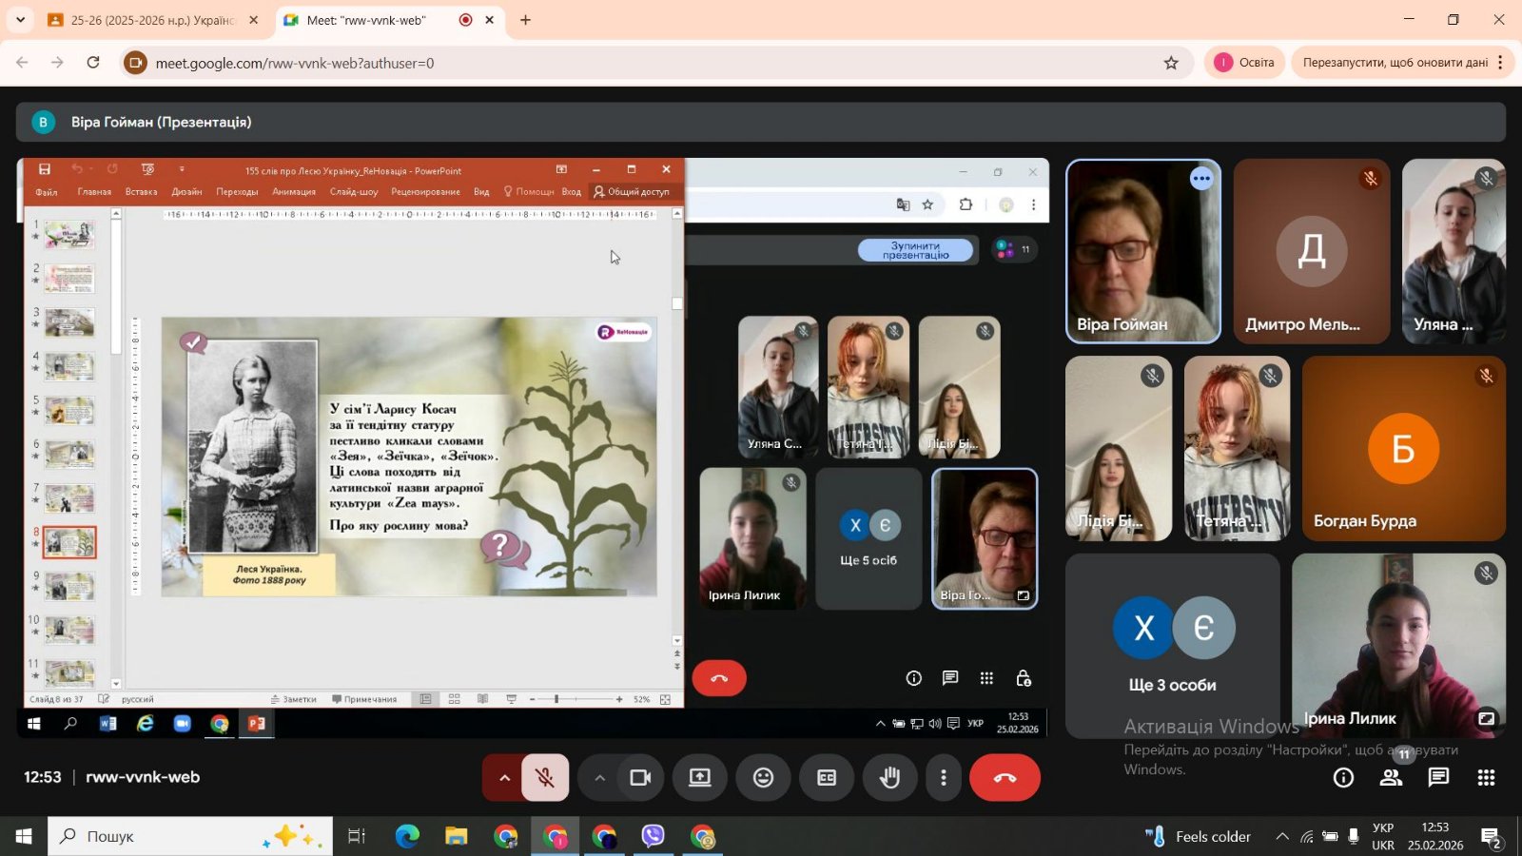Open chat with everyone icon

pyautogui.click(x=1438, y=778)
